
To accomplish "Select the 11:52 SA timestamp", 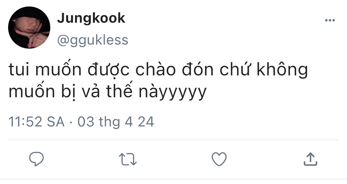I will click(37, 122).
